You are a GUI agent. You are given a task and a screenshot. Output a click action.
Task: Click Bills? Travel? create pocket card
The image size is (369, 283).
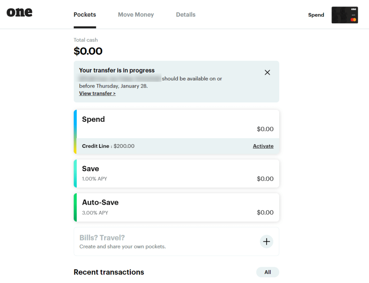pyautogui.click(x=166, y=242)
